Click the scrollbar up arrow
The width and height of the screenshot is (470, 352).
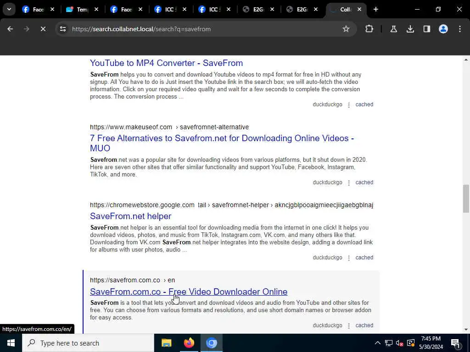pos(466,60)
